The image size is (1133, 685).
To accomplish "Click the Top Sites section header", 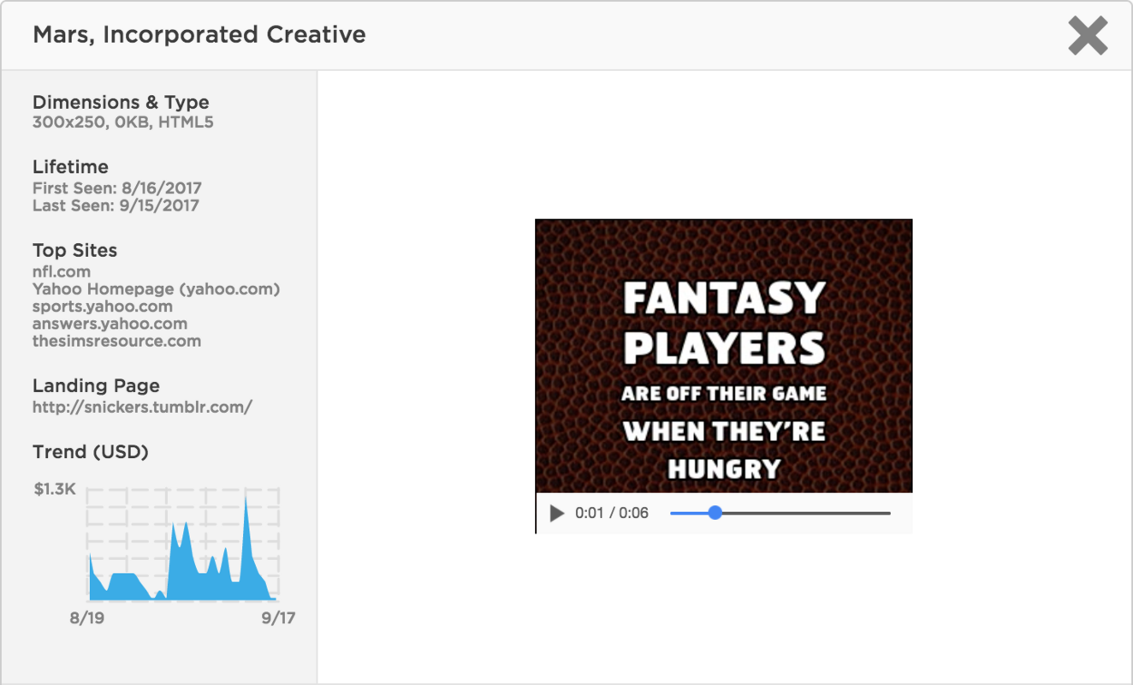I will pyautogui.click(x=74, y=250).
